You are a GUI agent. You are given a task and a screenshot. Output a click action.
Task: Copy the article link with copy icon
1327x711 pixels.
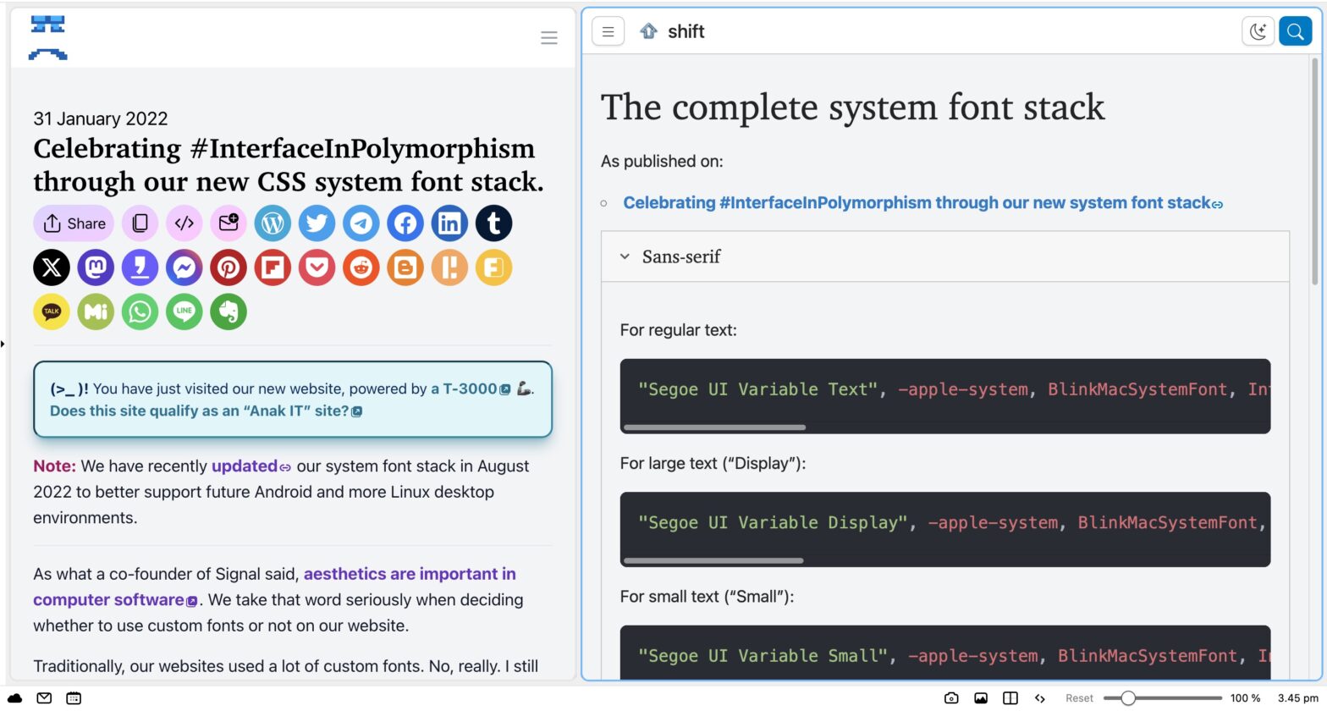click(140, 223)
